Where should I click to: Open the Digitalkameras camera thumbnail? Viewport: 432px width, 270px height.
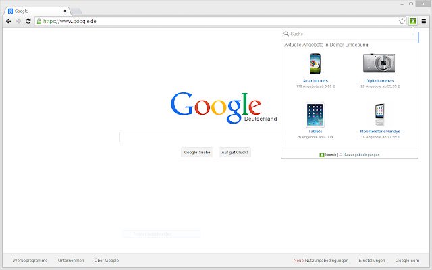379,63
